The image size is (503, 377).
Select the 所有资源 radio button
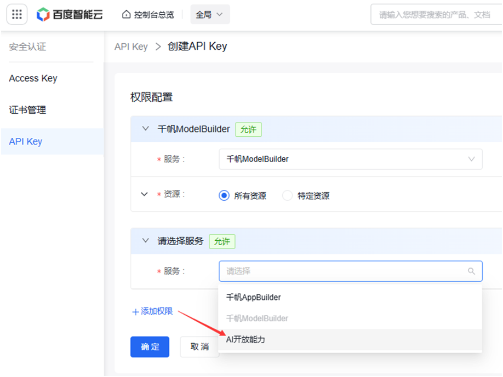tap(224, 195)
